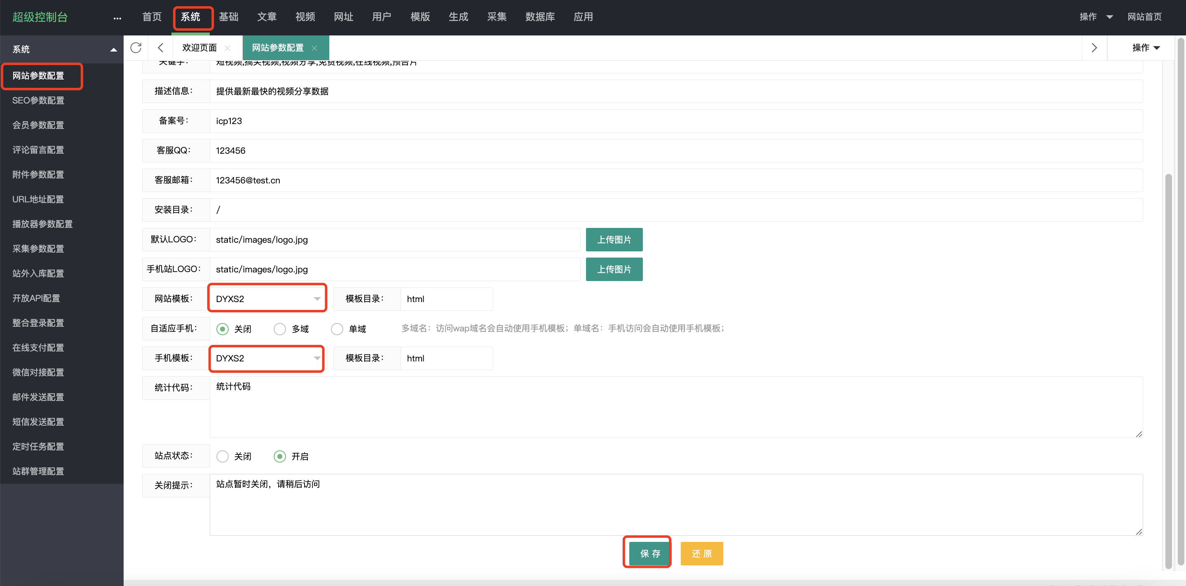
Task: Open 会员参数配置 in sidebar
Action: point(38,125)
